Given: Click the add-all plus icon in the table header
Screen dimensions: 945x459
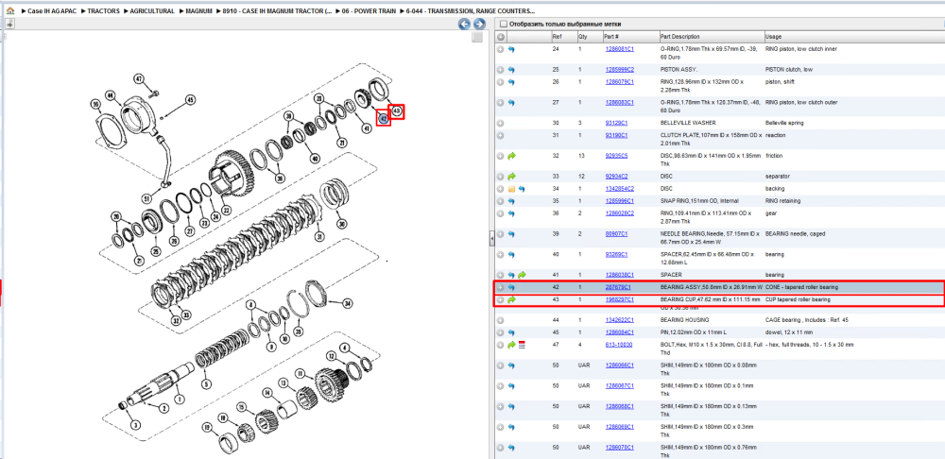Looking at the screenshot, I should pos(500,37).
